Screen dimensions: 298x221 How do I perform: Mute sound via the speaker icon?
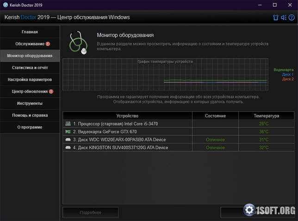pos(284,18)
